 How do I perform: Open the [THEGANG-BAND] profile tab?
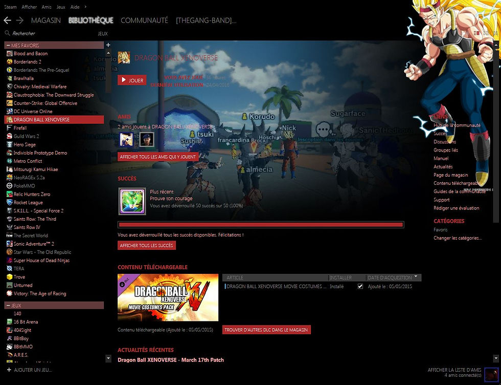pyautogui.click(x=206, y=20)
